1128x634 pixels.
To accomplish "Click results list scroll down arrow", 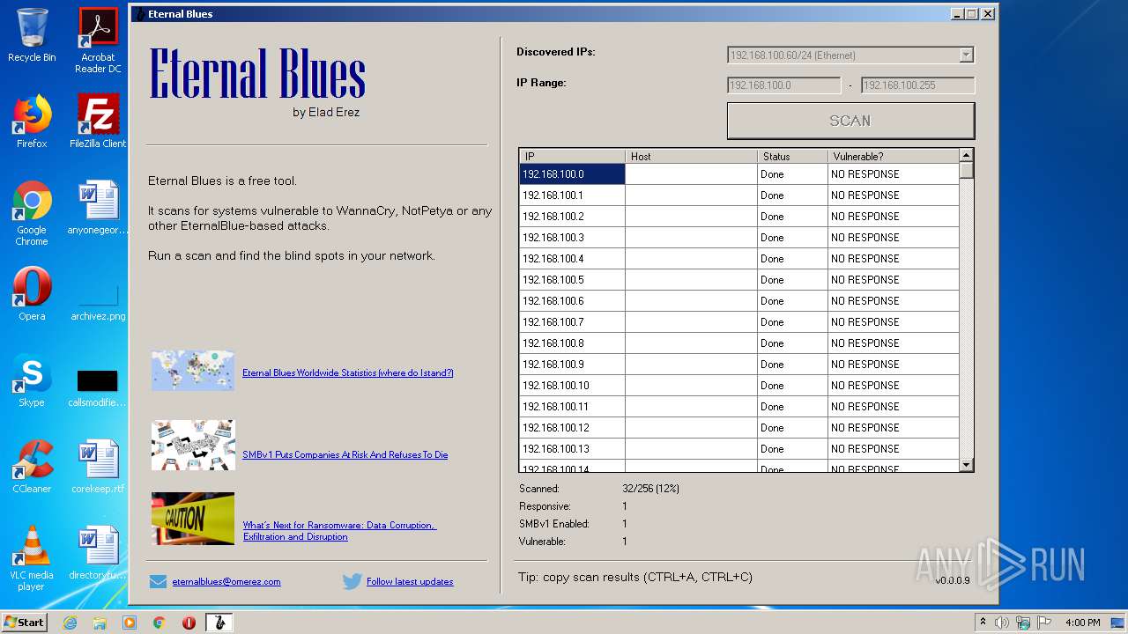I will pyautogui.click(x=967, y=465).
